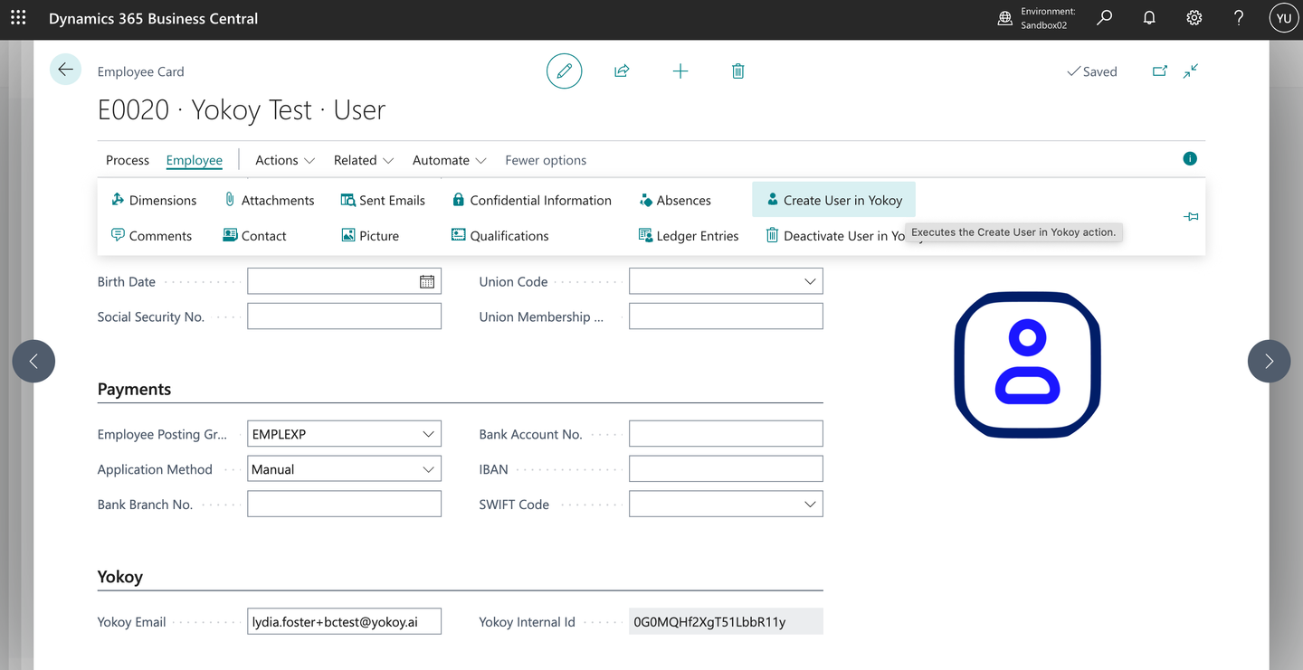This screenshot has width=1303, height=670.
Task: Open the settings gear
Action: [x=1194, y=18]
